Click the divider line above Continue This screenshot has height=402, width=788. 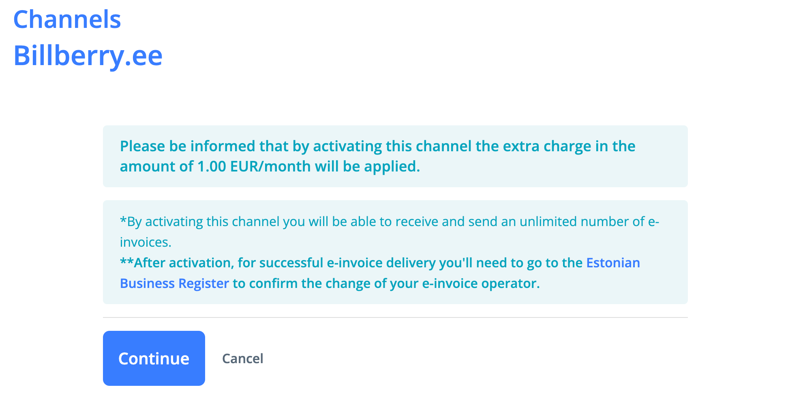tap(395, 317)
